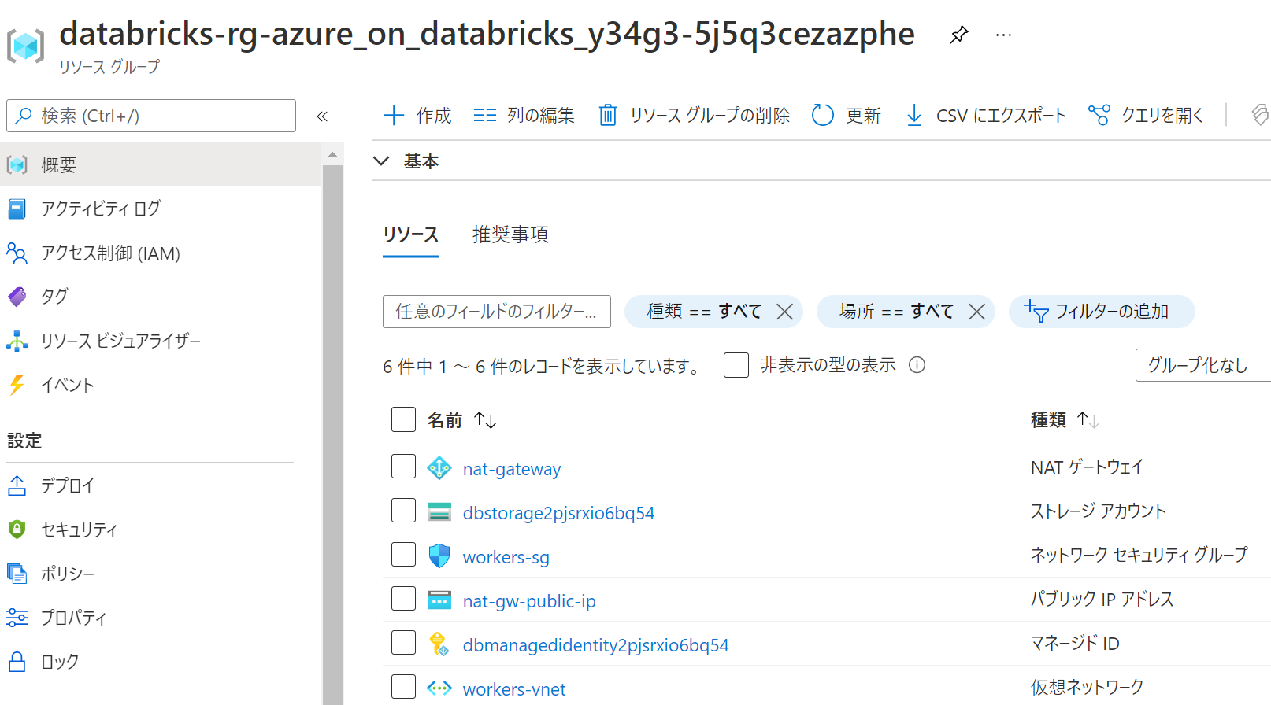Select 概要 in the left menu
Viewport: 1271px width, 705px height.
161,164
